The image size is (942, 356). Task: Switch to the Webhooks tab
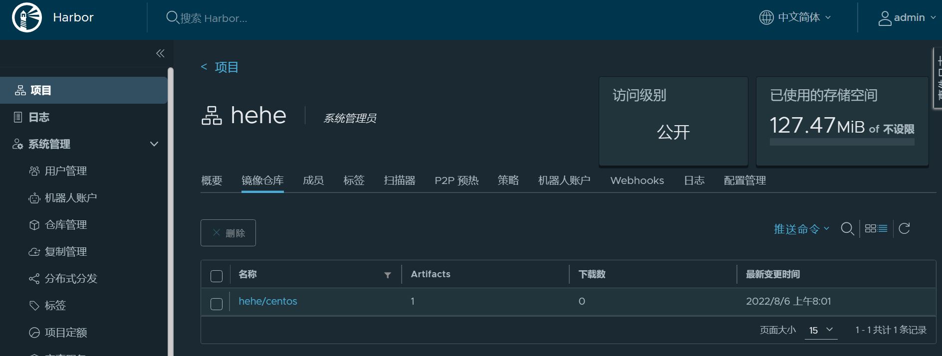pyautogui.click(x=637, y=180)
